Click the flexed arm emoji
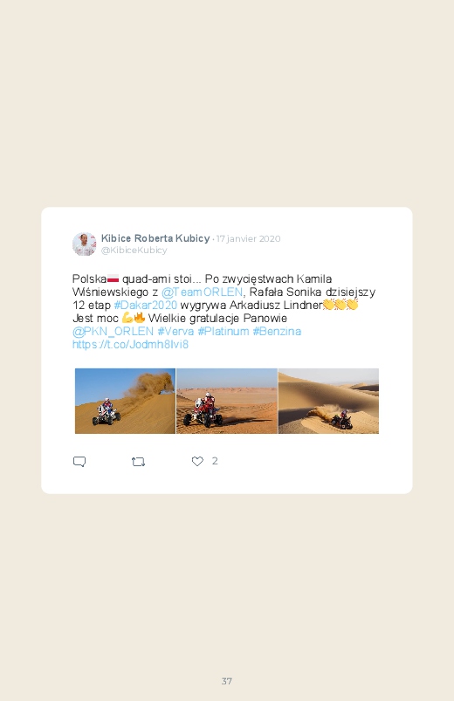 [x=127, y=319]
